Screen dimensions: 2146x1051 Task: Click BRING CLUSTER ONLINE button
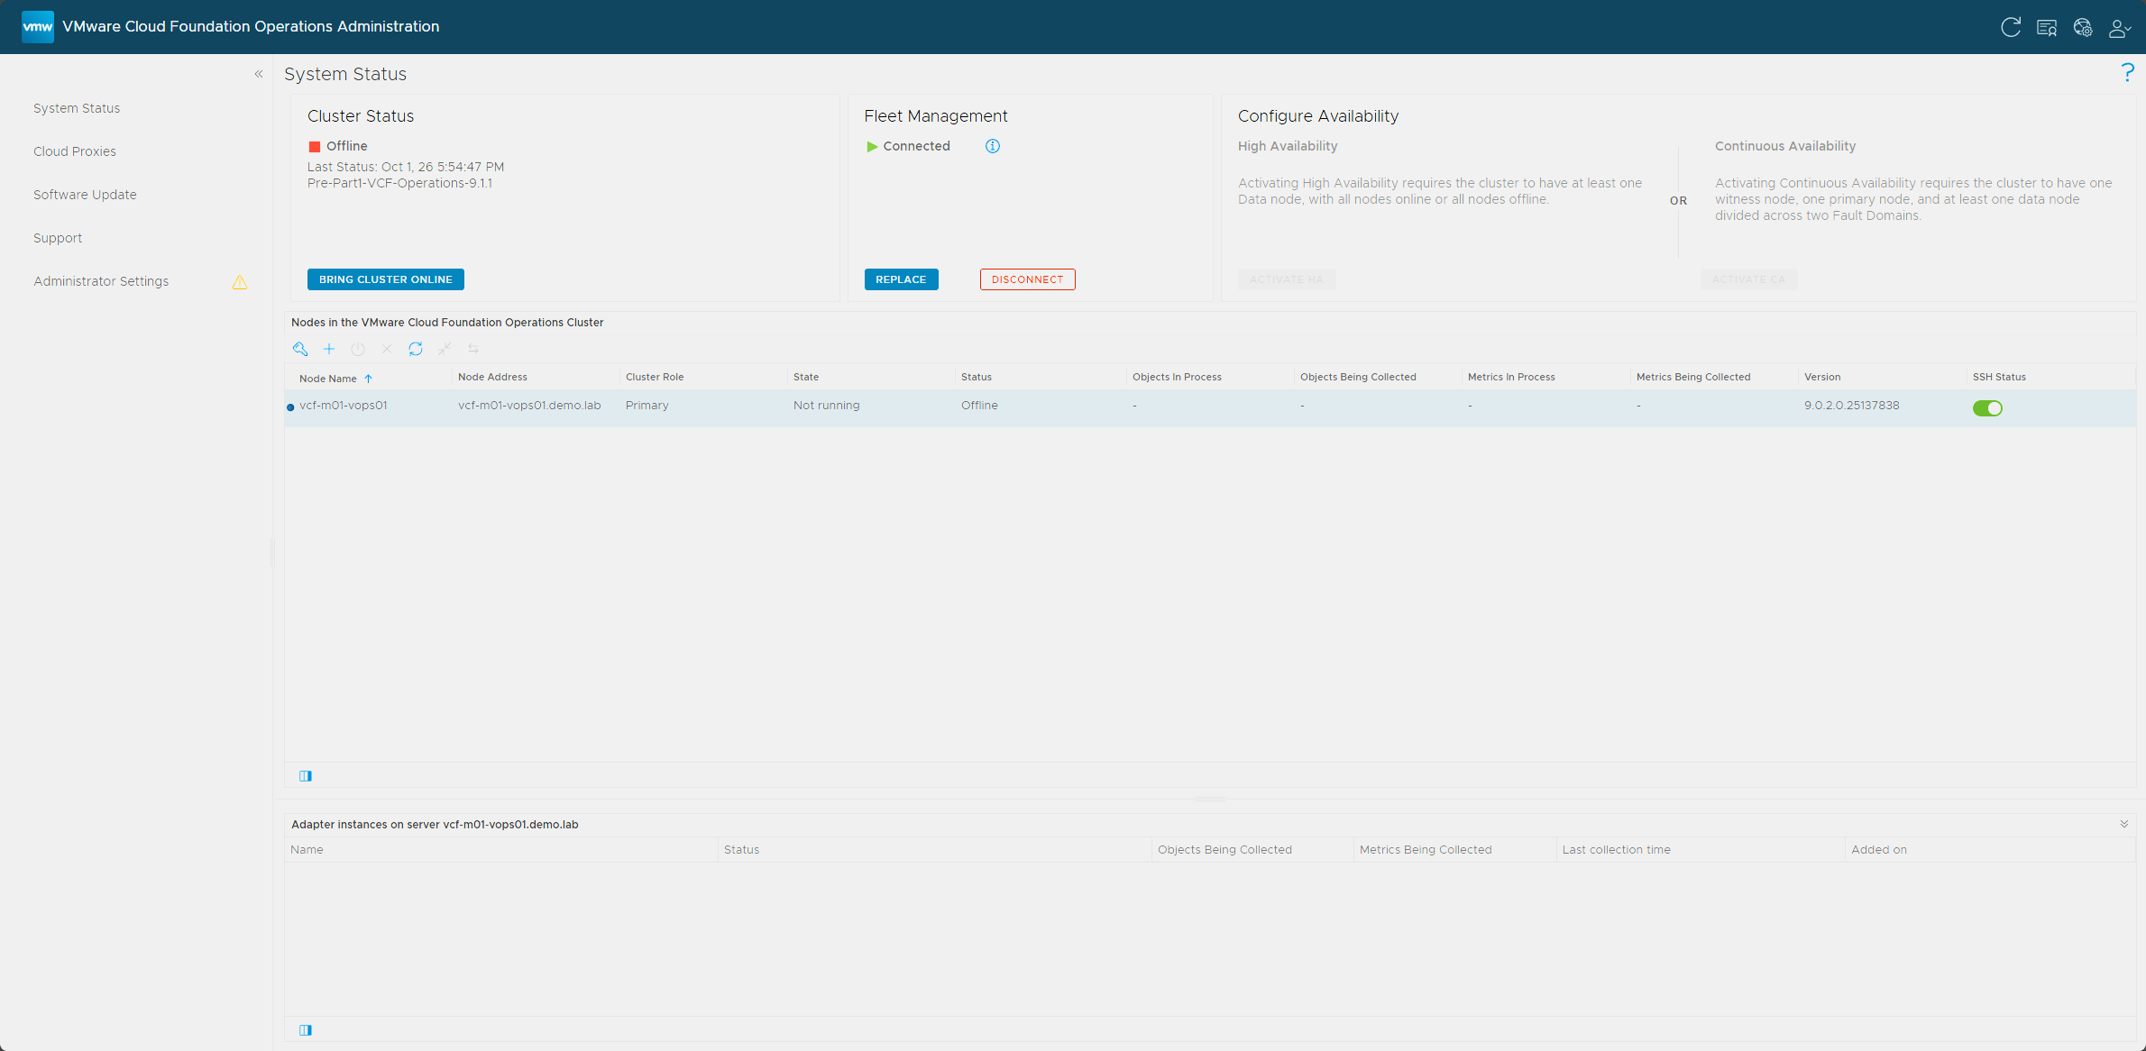point(386,279)
